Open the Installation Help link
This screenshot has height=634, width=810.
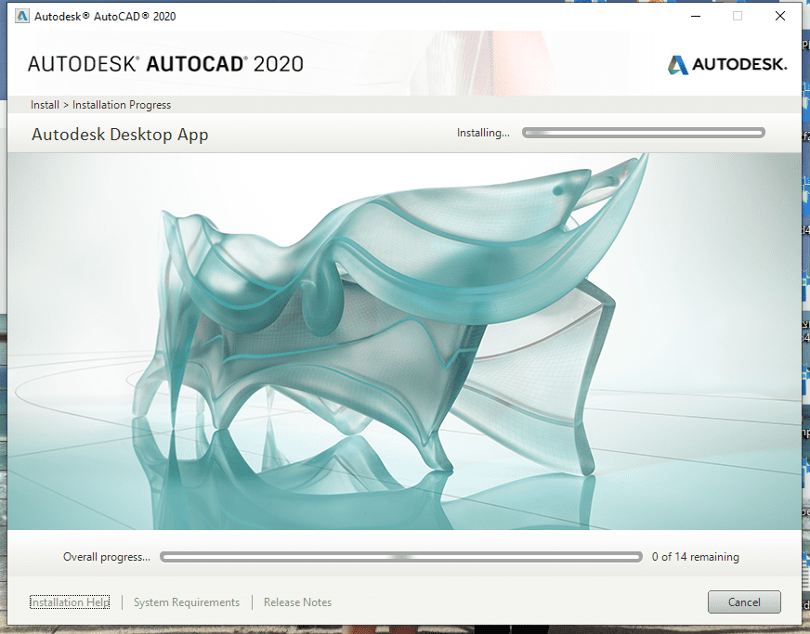tap(70, 602)
